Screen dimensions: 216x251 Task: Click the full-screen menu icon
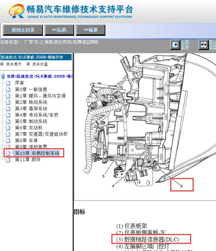175,45
